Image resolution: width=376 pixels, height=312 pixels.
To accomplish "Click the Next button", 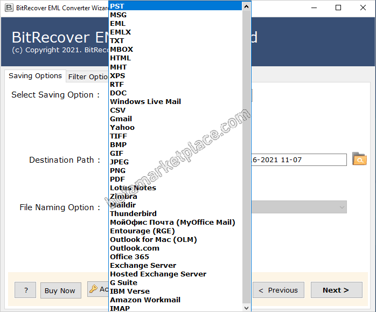I will click(336, 290).
